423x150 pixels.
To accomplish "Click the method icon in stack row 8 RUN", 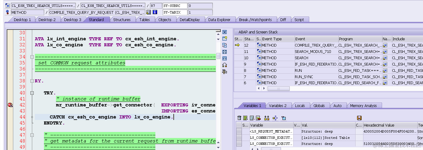I will point(259,70).
